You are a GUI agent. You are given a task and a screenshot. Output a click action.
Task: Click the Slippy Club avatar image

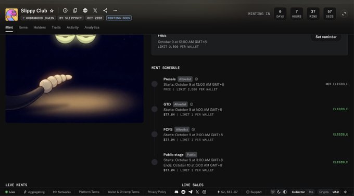click(x=11, y=15)
